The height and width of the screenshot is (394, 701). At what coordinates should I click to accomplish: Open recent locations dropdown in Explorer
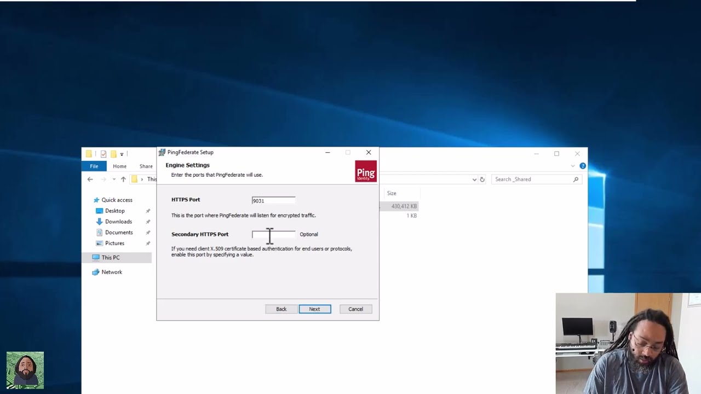click(x=114, y=179)
